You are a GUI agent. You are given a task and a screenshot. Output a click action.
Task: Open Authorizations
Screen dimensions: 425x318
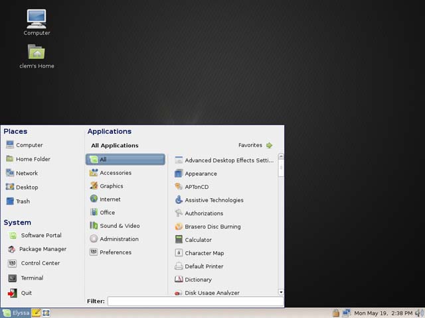pyautogui.click(x=199, y=213)
